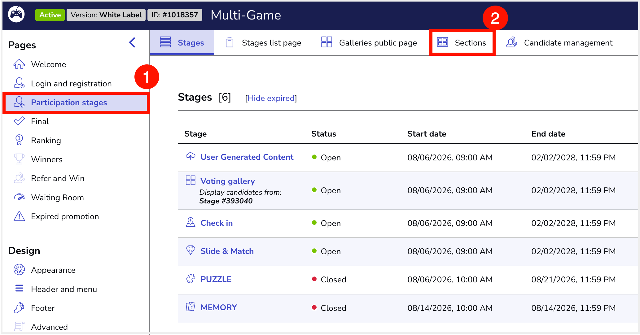Open Appearance under Design
The image size is (640, 335).
(x=53, y=270)
